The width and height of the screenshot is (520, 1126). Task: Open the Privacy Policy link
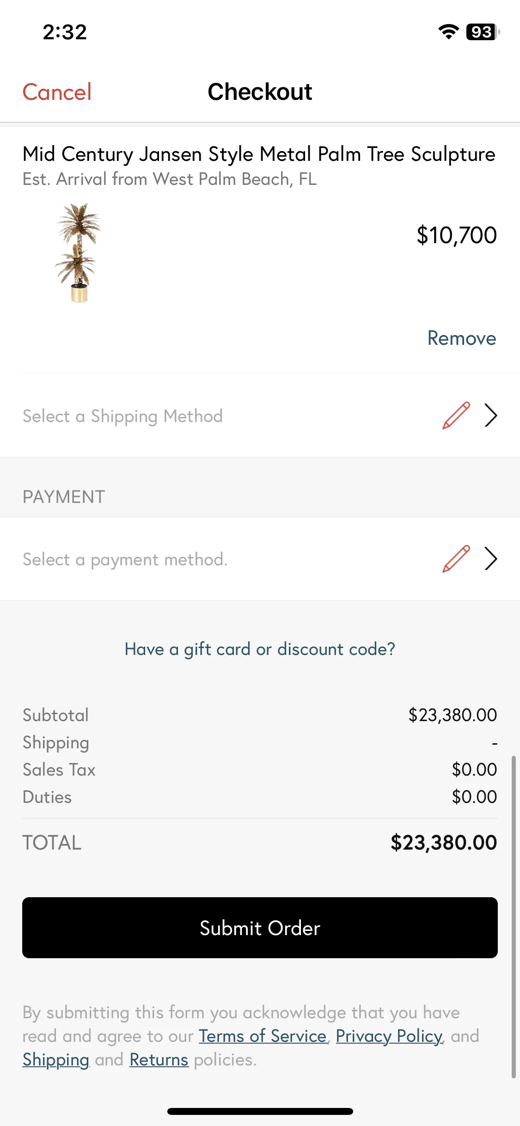click(x=389, y=1036)
